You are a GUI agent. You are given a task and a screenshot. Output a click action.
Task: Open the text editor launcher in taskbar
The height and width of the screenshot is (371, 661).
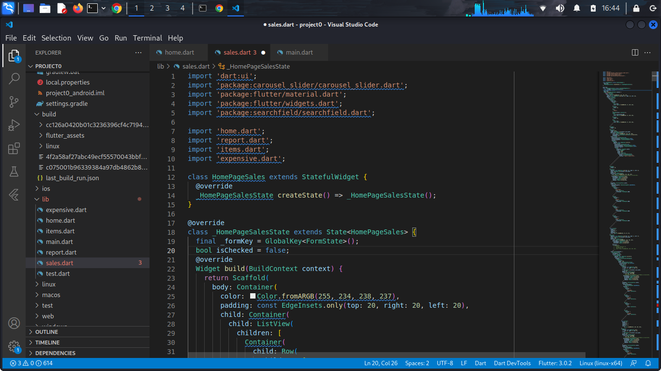point(61,8)
